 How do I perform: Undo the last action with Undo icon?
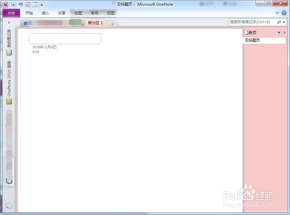(20, 4)
